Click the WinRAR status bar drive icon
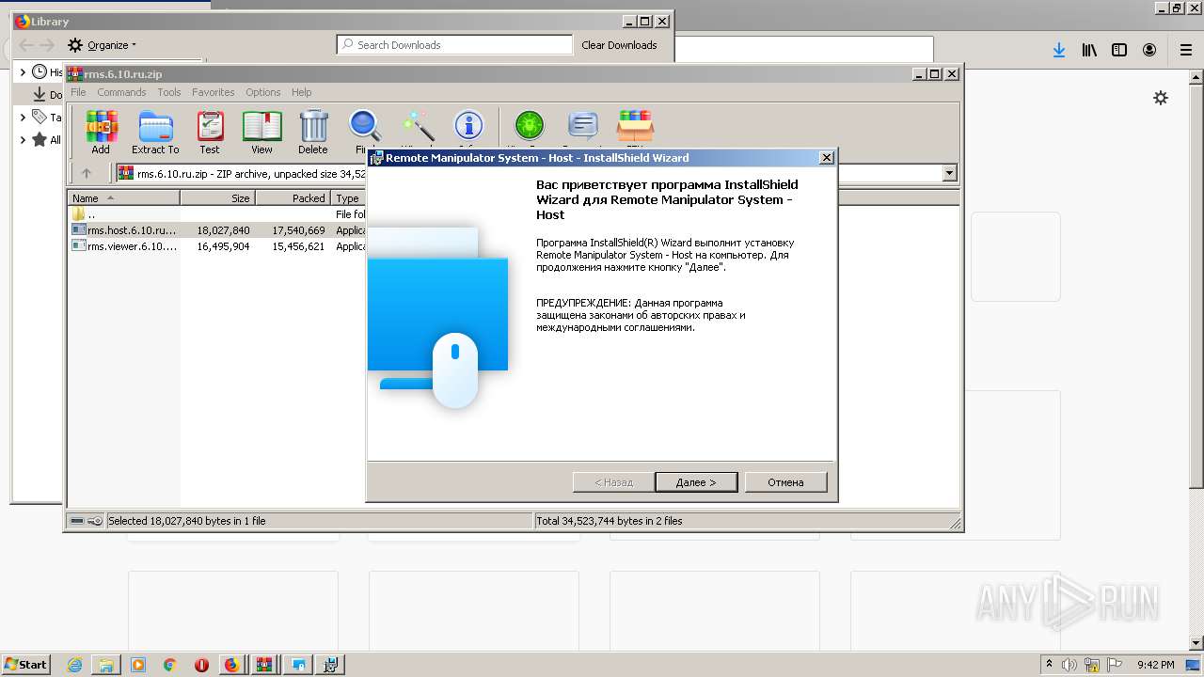 click(78, 521)
